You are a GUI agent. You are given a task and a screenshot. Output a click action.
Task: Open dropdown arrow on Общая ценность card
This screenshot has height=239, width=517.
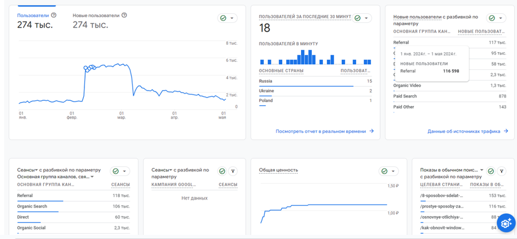393,171
